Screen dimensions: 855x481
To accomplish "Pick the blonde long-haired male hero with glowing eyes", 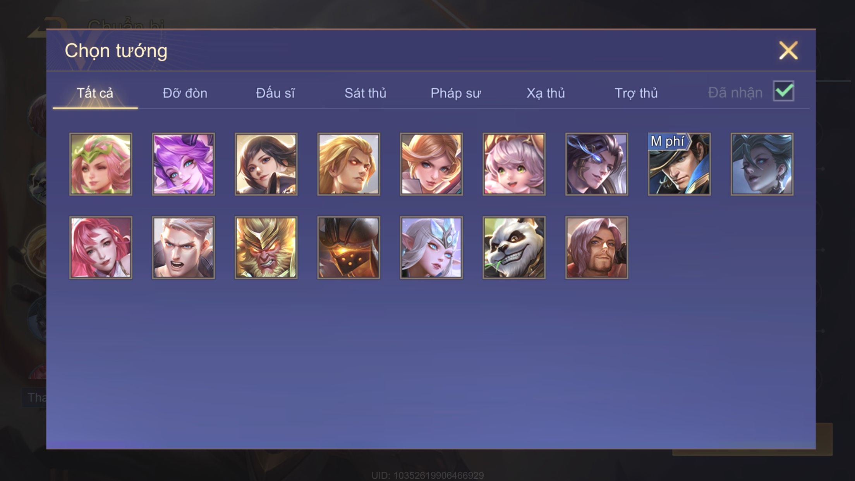I will tap(349, 164).
